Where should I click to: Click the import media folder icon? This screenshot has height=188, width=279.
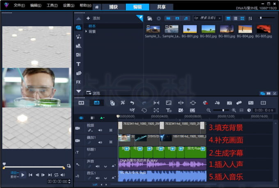149,18
